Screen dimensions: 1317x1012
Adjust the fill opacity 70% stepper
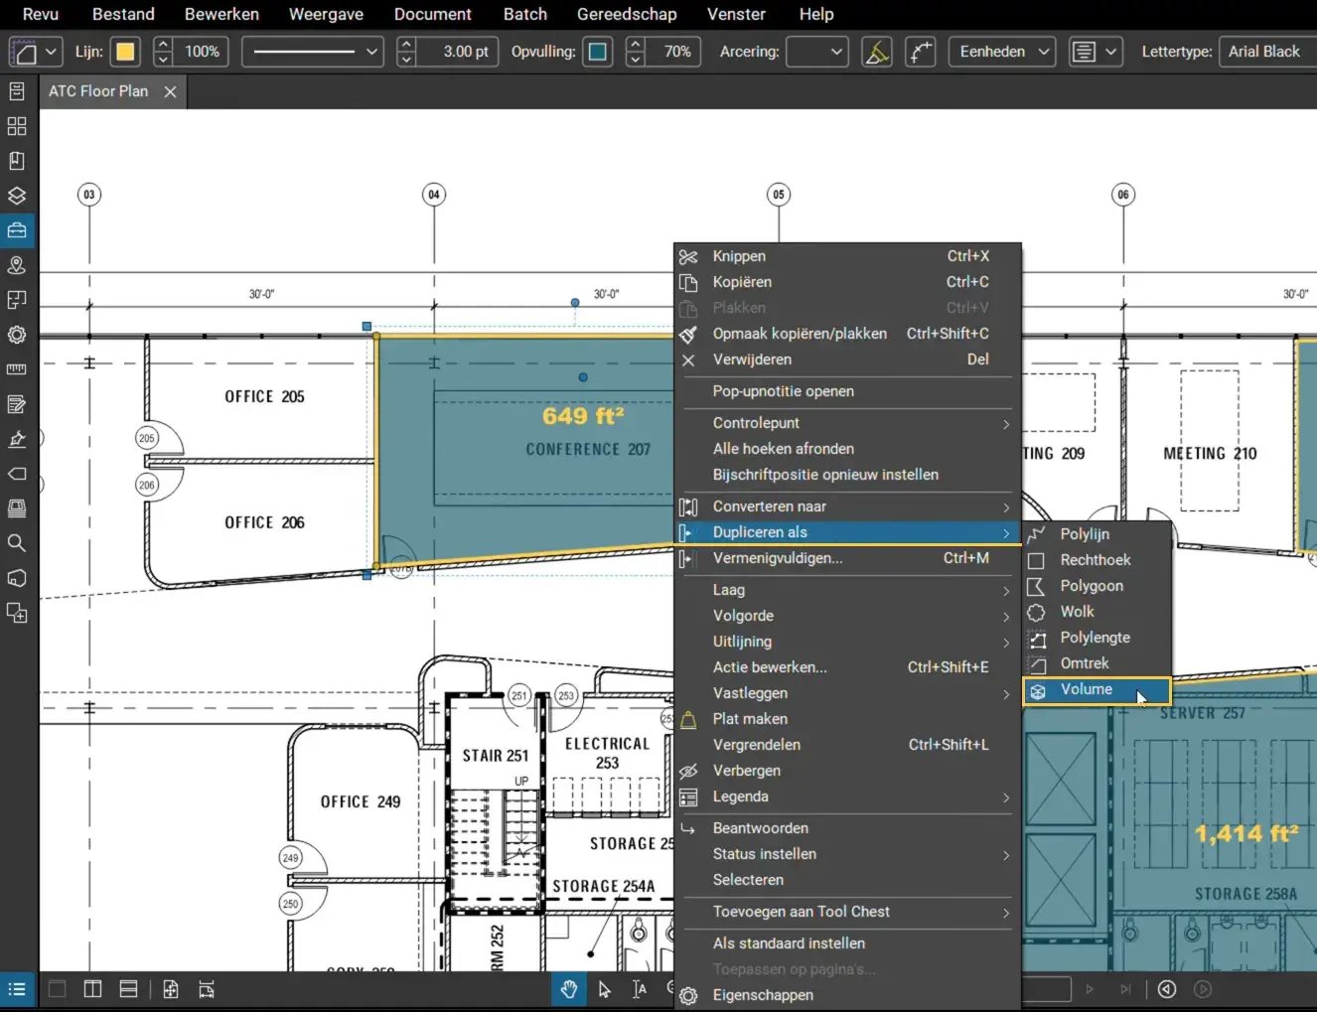(x=636, y=52)
